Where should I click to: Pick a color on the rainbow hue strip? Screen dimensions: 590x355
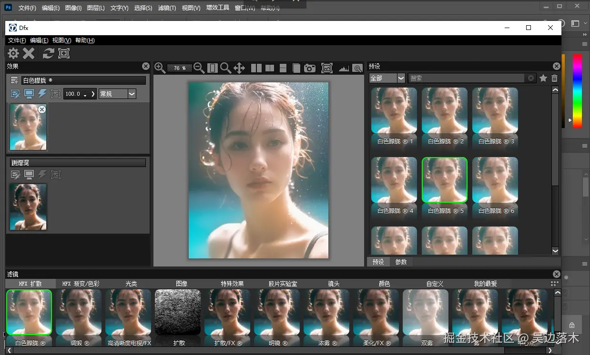point(577,90)
